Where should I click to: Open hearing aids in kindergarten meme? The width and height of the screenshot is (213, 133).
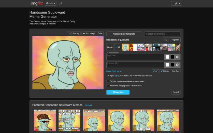point(69,120)
